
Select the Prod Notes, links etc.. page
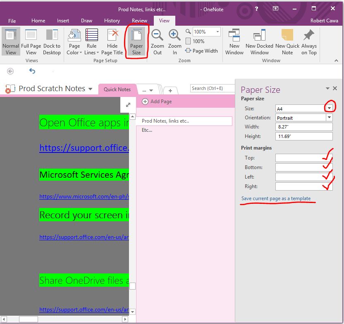coord(184,121)
